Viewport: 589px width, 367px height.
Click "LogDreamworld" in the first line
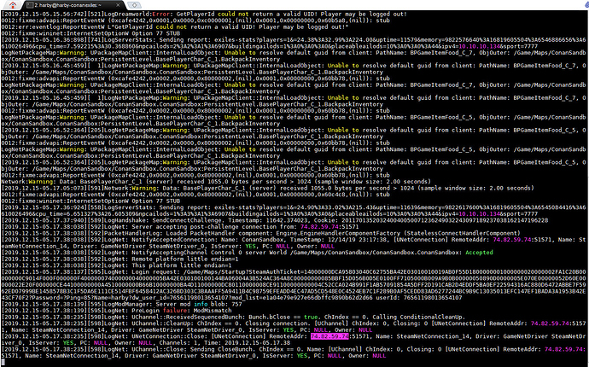(x=126, y=15)
